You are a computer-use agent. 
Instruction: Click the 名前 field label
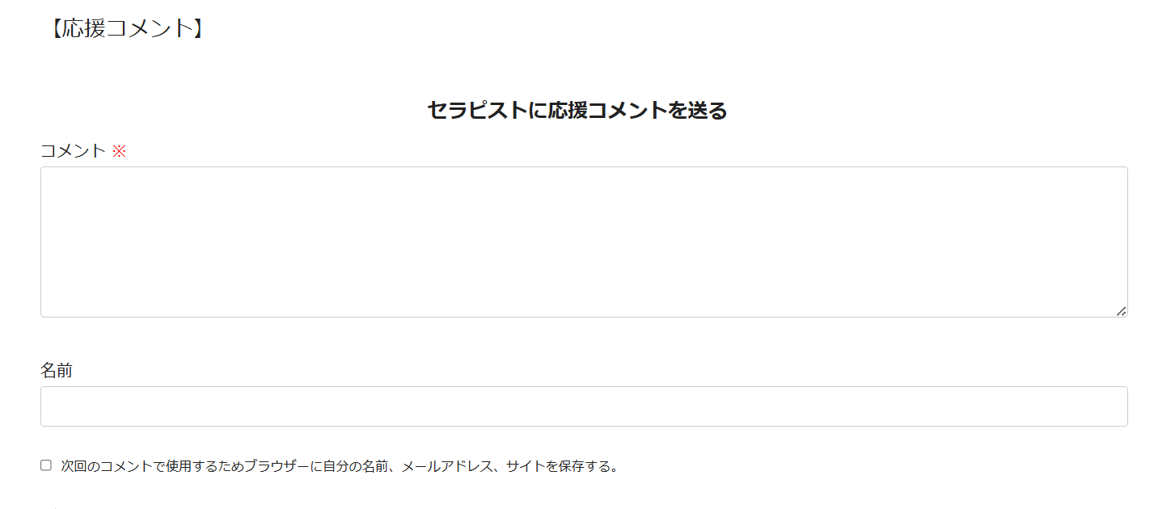pos(57,371)
